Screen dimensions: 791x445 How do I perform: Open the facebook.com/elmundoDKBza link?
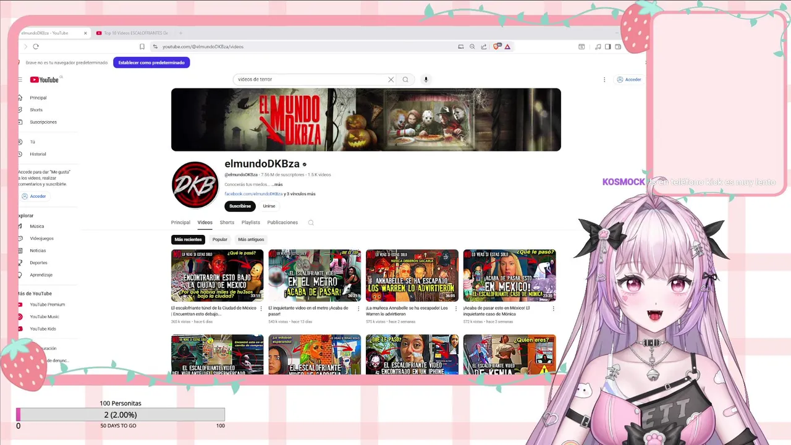(253, 194)
